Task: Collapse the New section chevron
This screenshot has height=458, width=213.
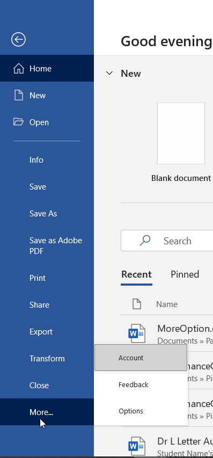Action: pyautogui.click(x=109, y=73)
